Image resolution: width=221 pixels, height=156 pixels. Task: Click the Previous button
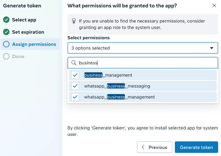click(154, 147)
